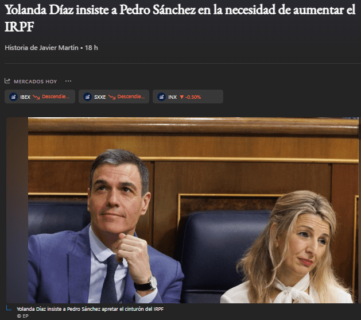Select the INX -0.50% value
Image resolution: width=361 pixels, height=320 pixels.
(193, 97)
